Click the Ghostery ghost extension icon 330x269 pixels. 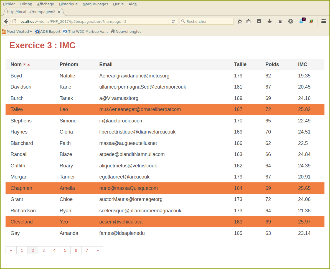[x=301, y=21]
